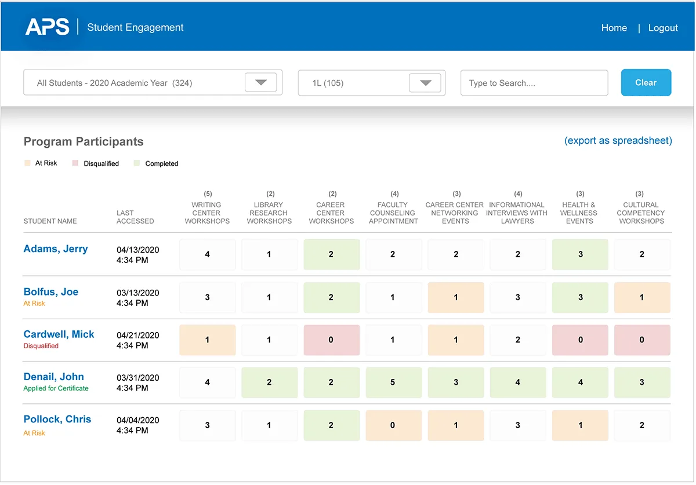The height and width of the screenshot is (485, 696).
Task: Open Pollock, Chris's student page
Action: 57,420
